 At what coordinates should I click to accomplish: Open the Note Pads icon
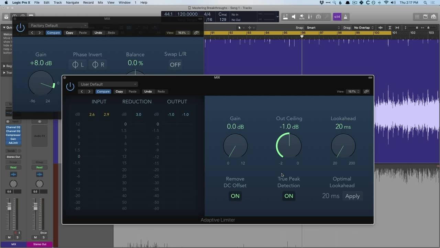coord(425,17)
